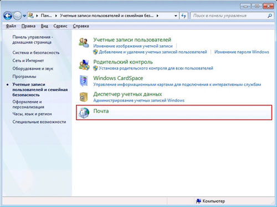Image resolution: width=277 pixels, height=207 pixels.
Task: Close the Control Panel window
Action: (x=268, y=6)
